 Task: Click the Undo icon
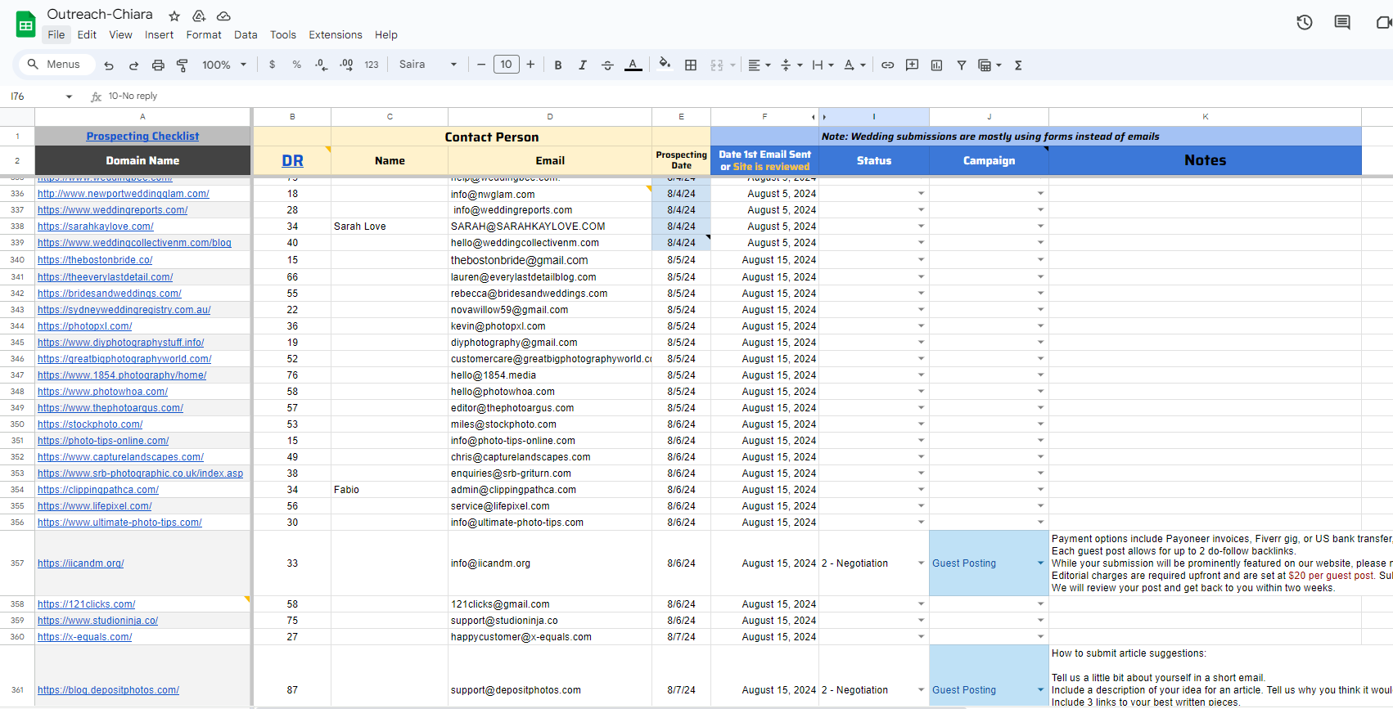coord(109,65)
